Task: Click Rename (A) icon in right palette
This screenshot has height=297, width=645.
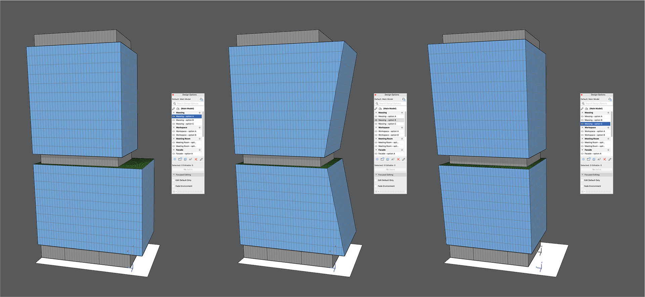Action: (x=599, y=159)
